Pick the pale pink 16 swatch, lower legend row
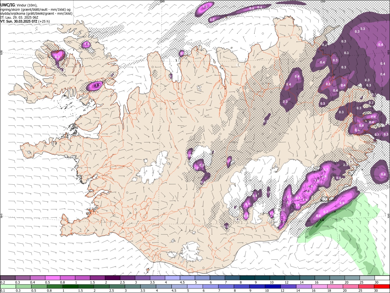Image resolution: width=390 pixels, height=293 pixels. coord(320,287)
